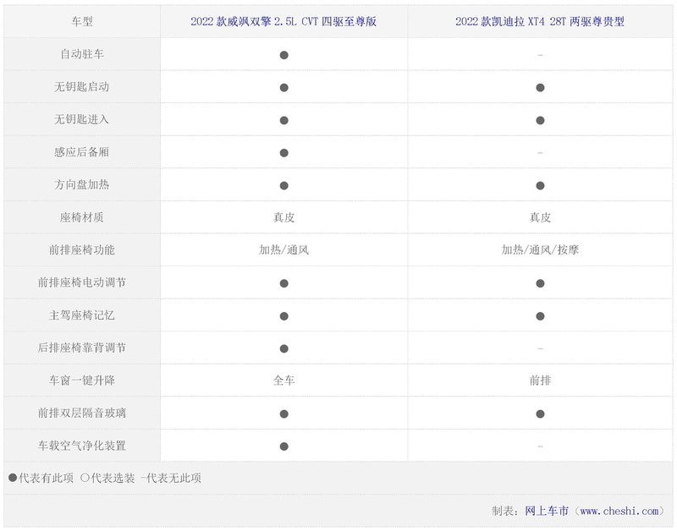Click 凯迪拉 XT4 dot for 无钥匙进入
Image resolution: width=677 pixels, height=531 pixels.
[540, 120]
